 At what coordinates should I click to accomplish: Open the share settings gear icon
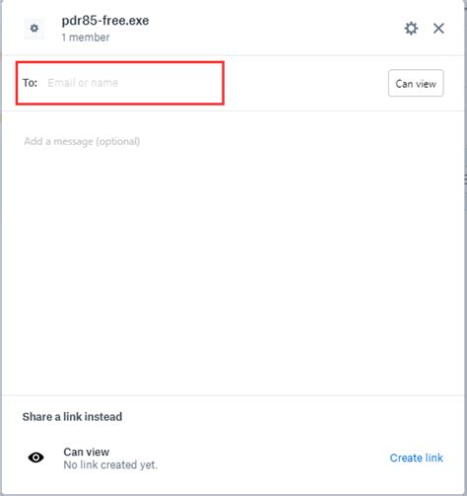[x=411, y=29]
